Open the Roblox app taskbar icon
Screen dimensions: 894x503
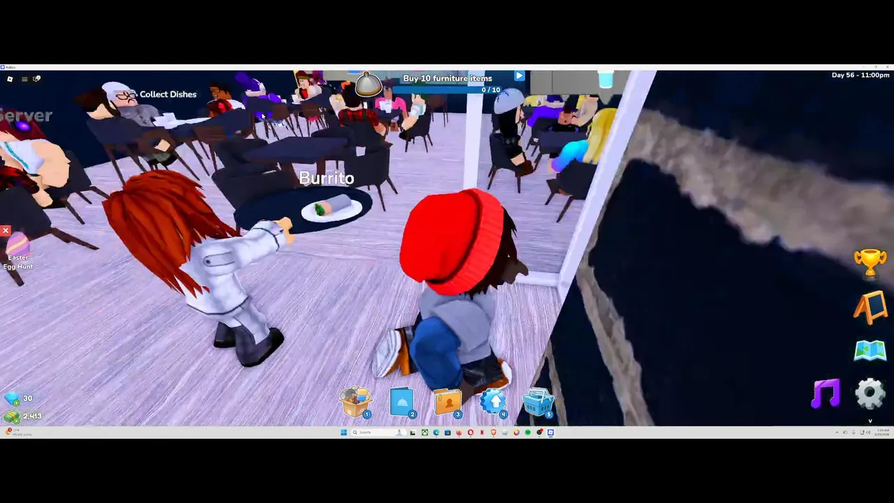(550, 432)
